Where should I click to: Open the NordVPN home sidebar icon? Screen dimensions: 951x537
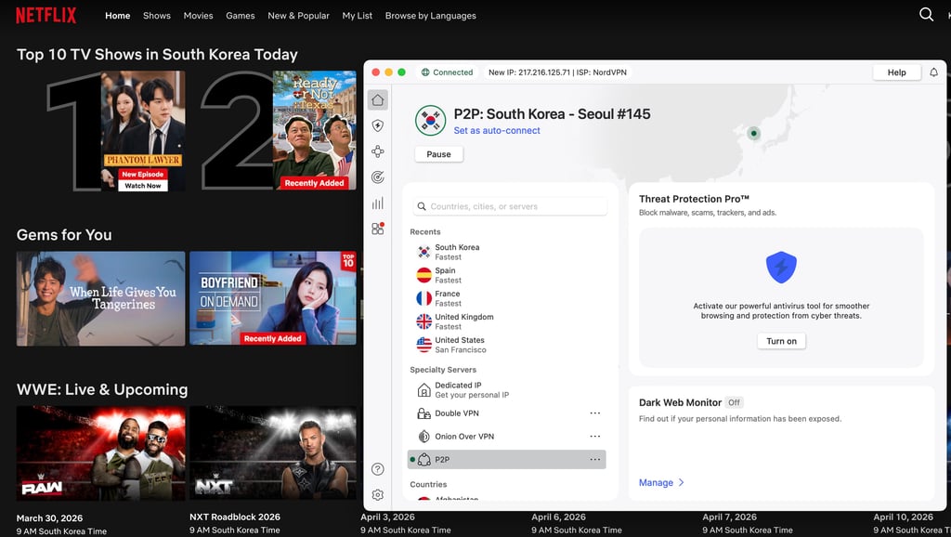coord(378,100)
